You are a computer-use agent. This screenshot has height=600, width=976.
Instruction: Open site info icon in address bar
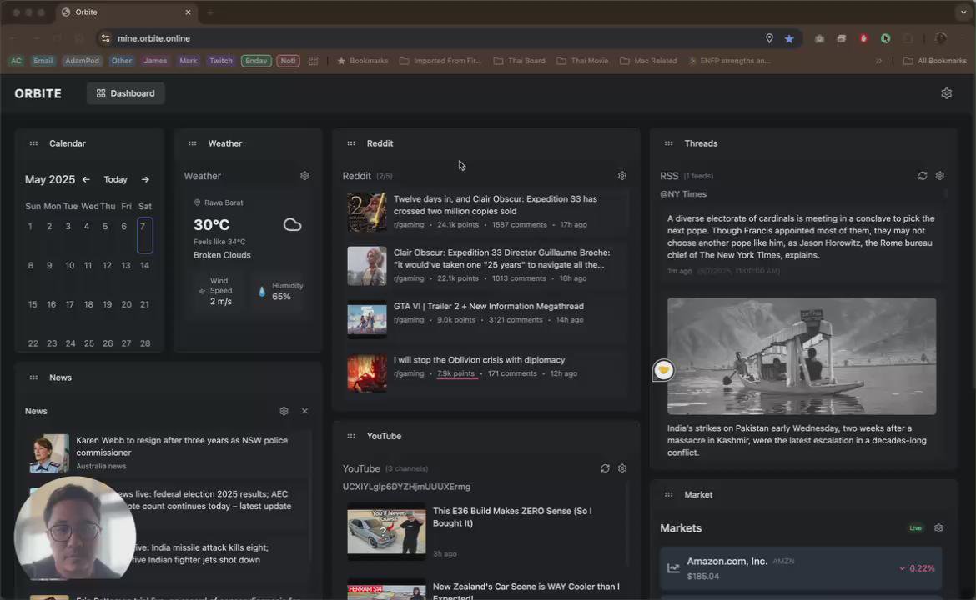(106, 38)
